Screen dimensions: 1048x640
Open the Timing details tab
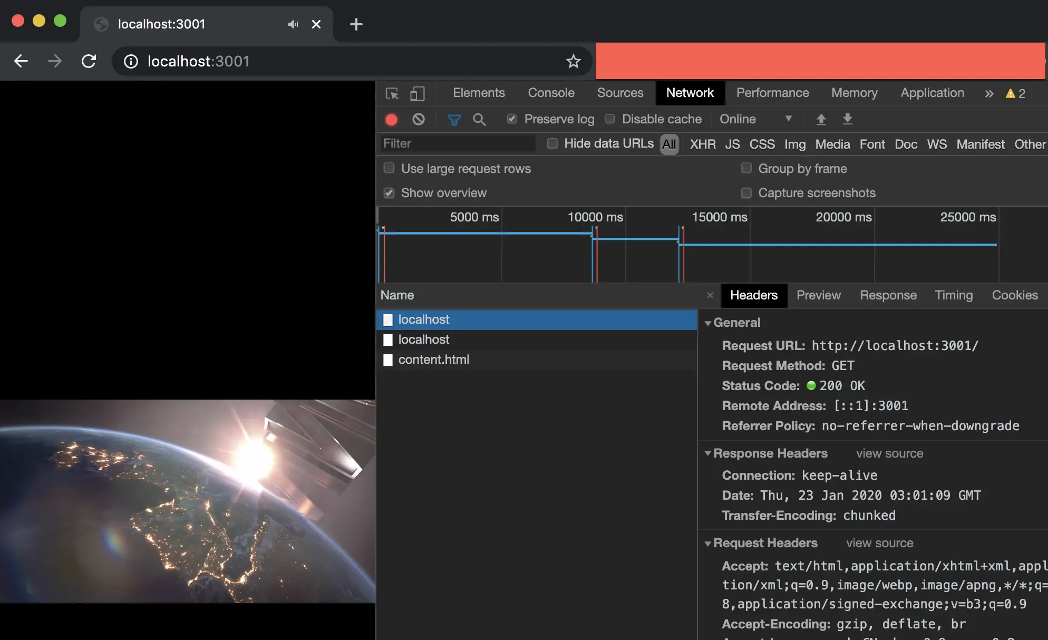(953, 295)
